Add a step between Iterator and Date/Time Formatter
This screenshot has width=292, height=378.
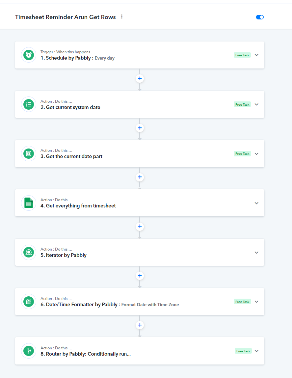point(140,276)
